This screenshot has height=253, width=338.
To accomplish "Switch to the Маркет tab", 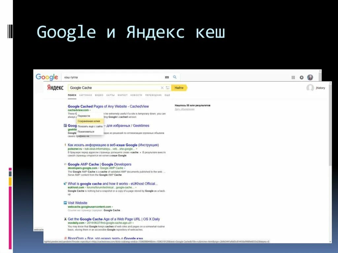I will point(122,95).
